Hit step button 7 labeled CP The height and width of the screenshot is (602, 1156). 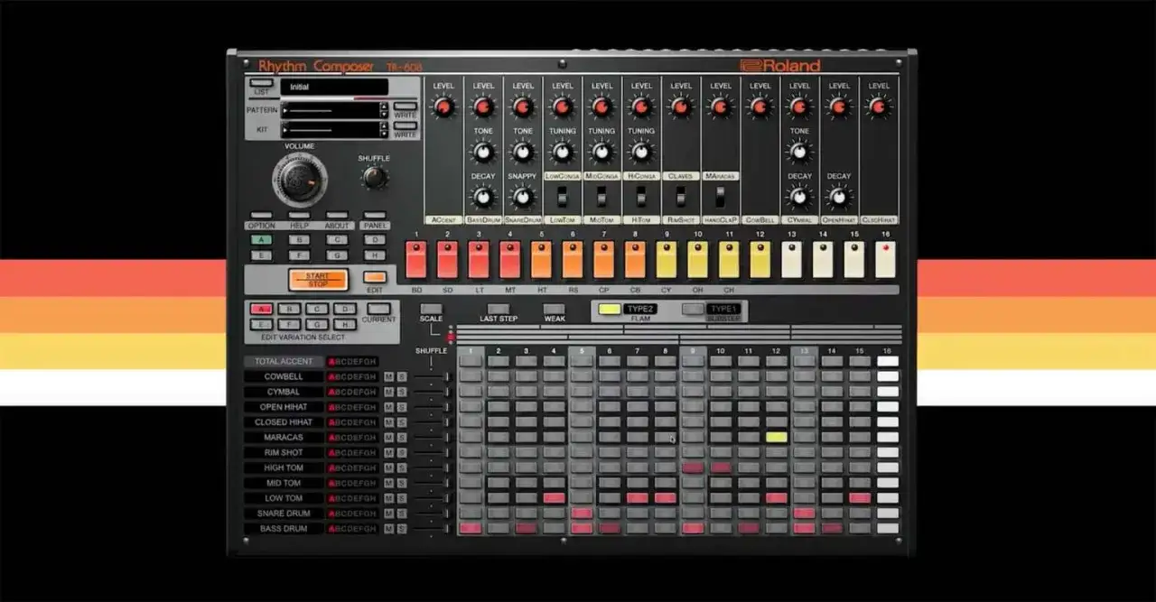tap(604, 260)
